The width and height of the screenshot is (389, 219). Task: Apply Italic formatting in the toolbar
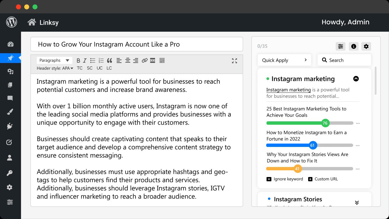pyautogui.click(x=85, y=61)
